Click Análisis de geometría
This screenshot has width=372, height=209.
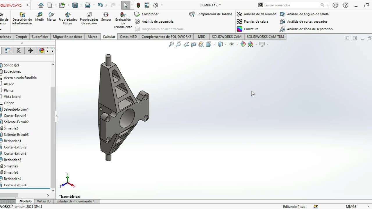(154, 21)
